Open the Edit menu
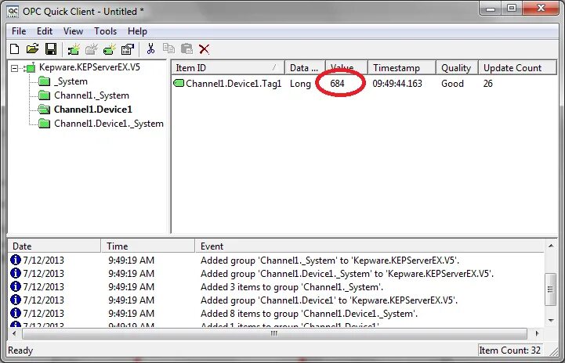Viewport: 565px width, 363px height. point(45,31)
